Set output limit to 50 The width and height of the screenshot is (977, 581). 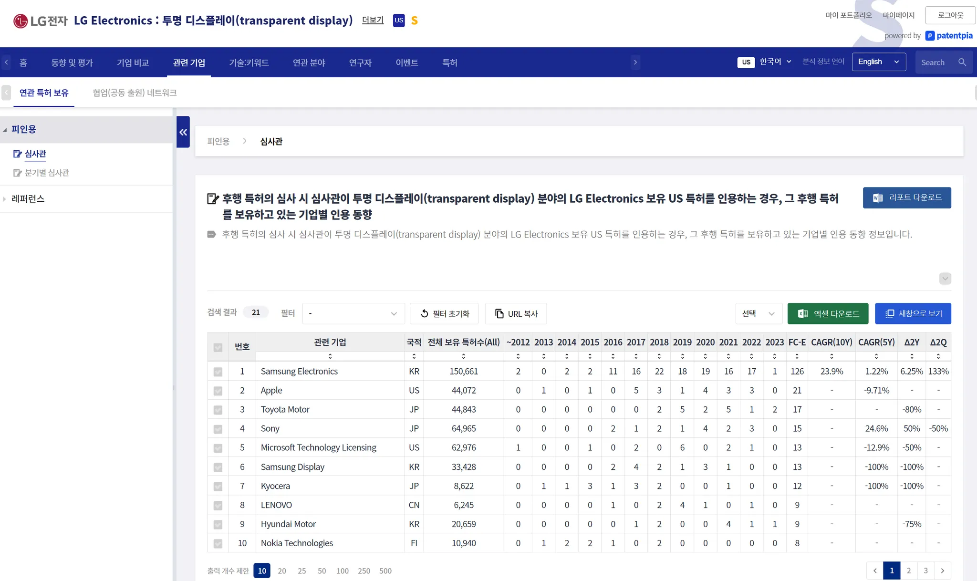point(322,571)
